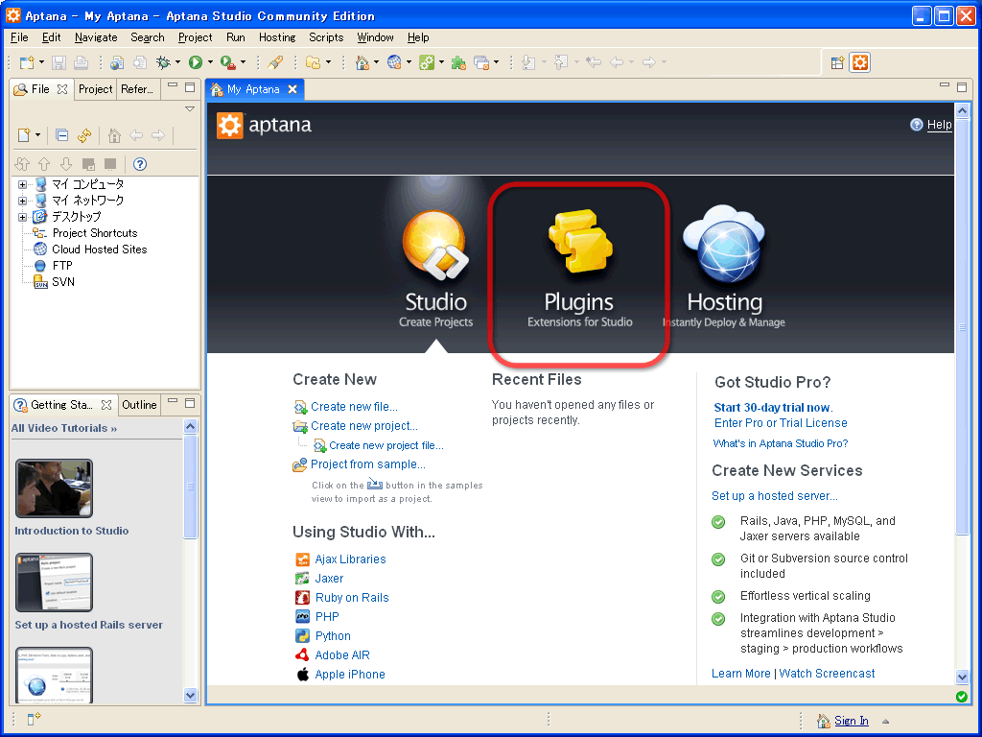Open dropdown arrow next to Run button
Image resolution: width=982 pixels, height=737 pixels.
click(210, 62)
